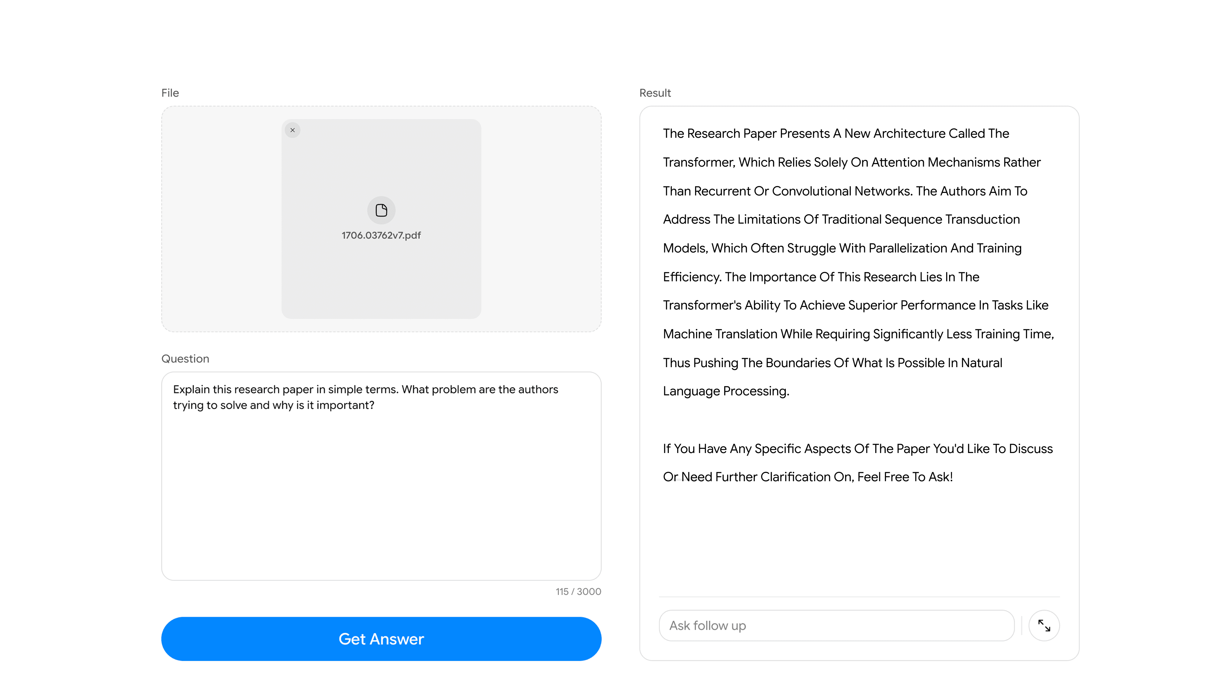Expand the result panel with the arrows icon

click(x=1044, y=625)
